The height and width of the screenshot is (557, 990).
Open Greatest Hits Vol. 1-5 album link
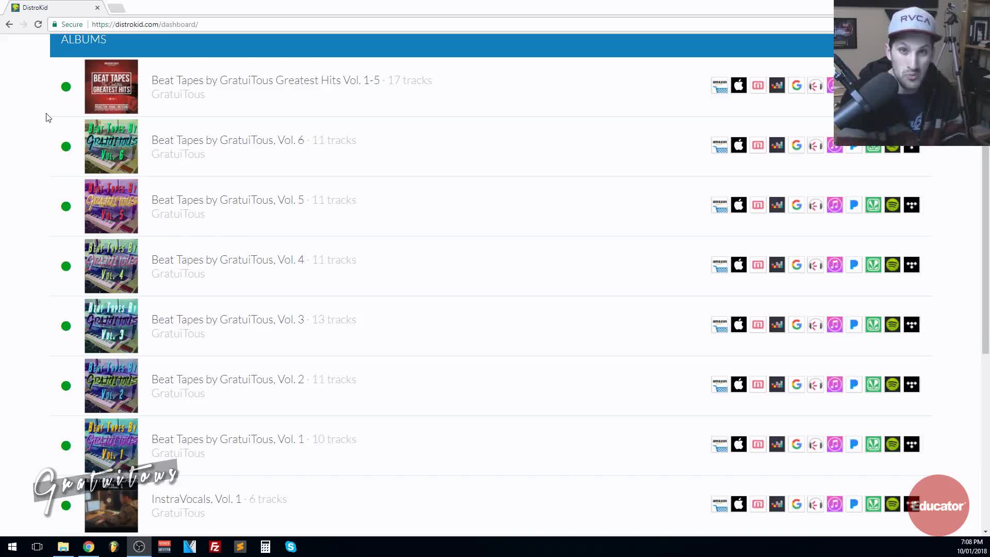pyautogui.click(x=265, y=80)
